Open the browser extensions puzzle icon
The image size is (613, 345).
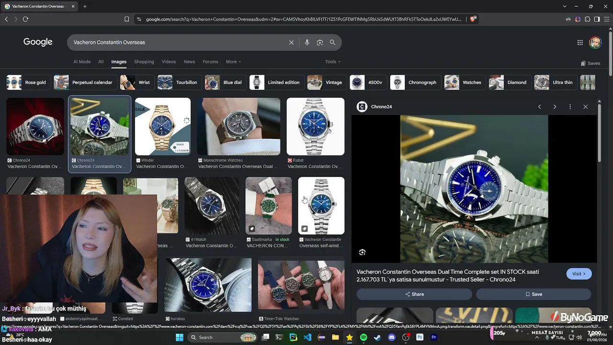coord(588,19)
